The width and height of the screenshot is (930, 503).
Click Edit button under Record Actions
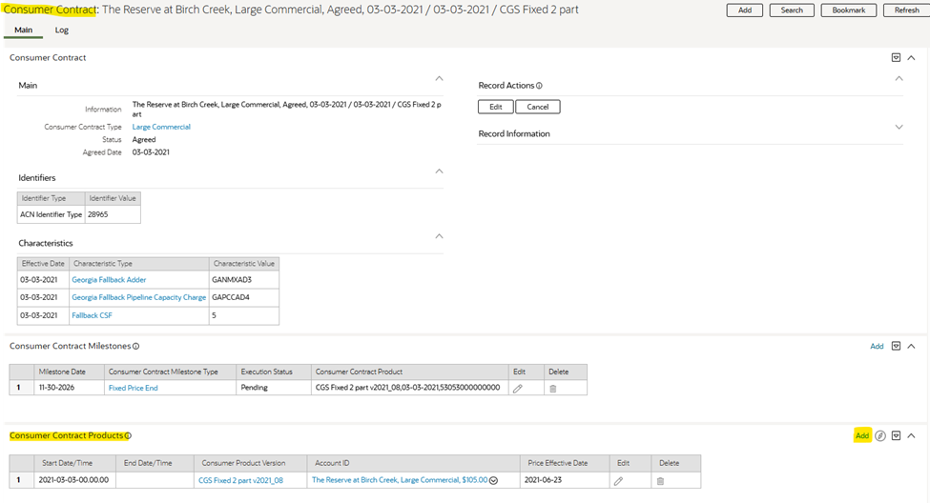(x=496, y=107)
